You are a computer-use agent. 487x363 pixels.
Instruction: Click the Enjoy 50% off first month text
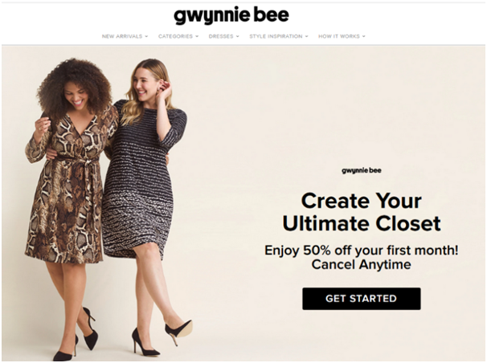click(362, 250)
